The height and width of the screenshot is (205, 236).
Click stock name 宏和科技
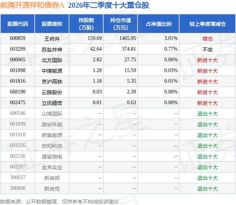click(52, 146)
